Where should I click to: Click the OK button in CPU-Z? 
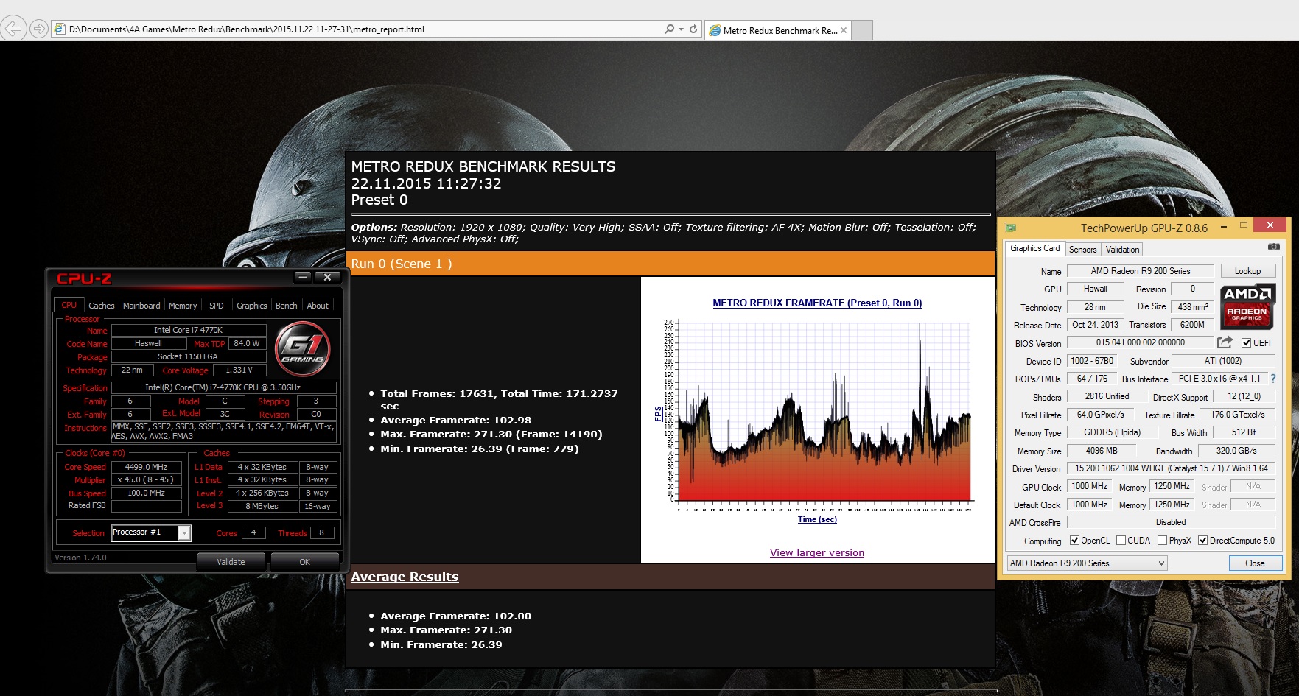[x=305, y=562]
